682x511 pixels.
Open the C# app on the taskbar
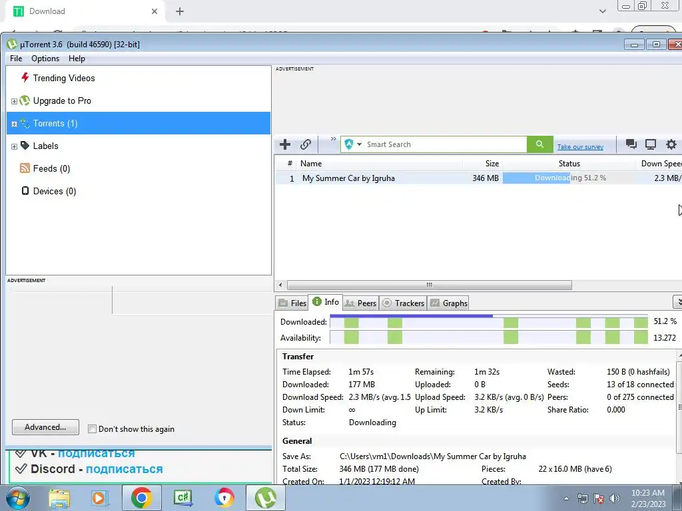click(183, 498)
